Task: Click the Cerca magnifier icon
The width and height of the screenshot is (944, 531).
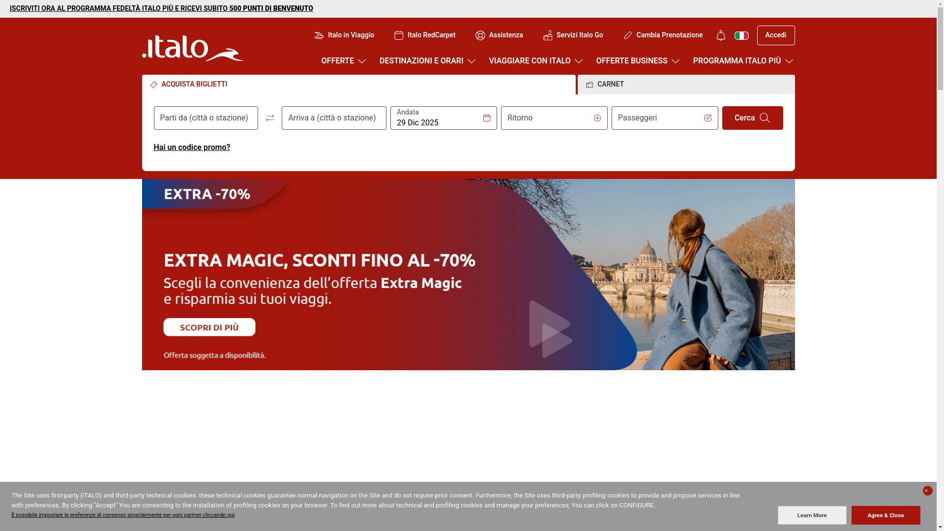Action: tap(765, 118)
